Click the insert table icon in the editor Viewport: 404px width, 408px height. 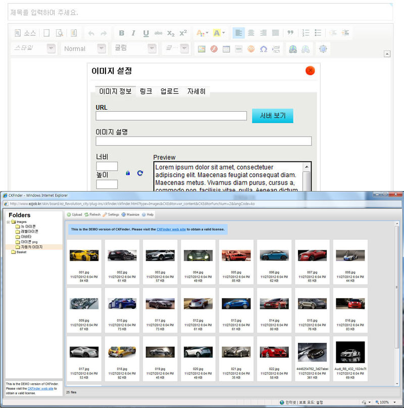pyautogui.click(x=226, y=49)
